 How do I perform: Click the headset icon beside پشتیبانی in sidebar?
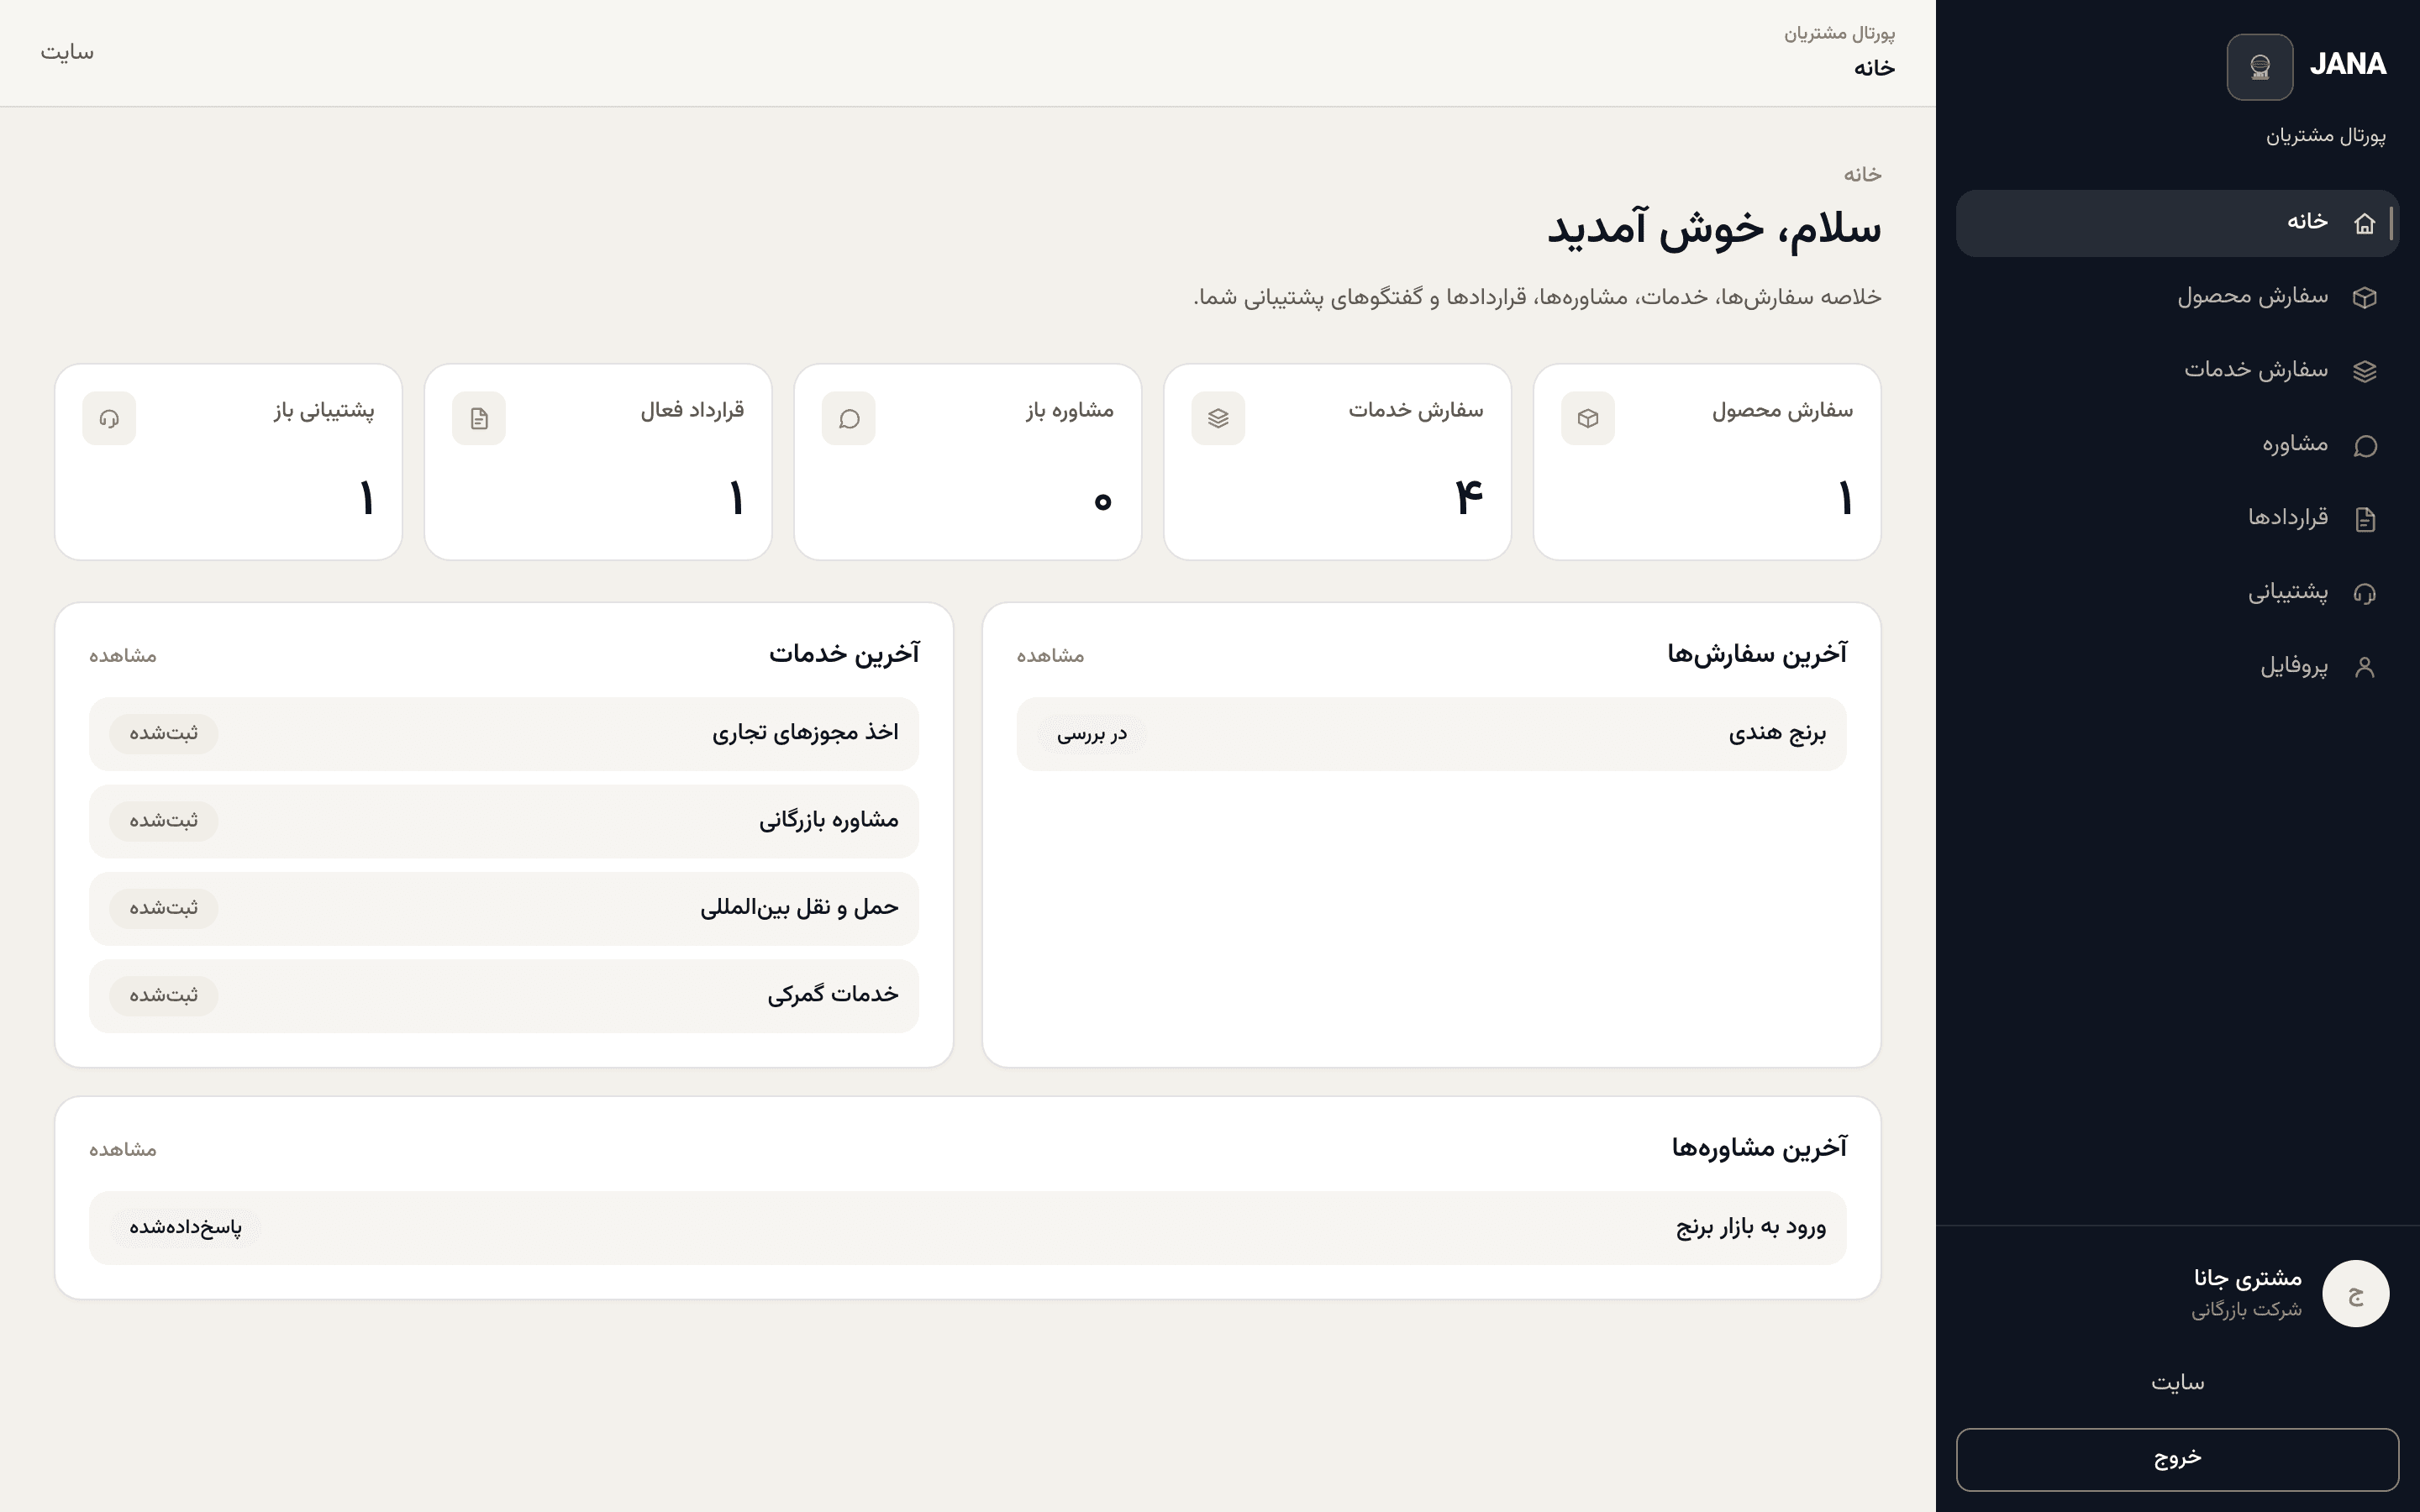click(x=2364, y=593)
